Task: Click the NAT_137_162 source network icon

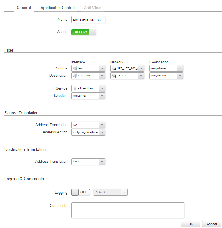Action: pyautogui.click(x=114, y=68)
